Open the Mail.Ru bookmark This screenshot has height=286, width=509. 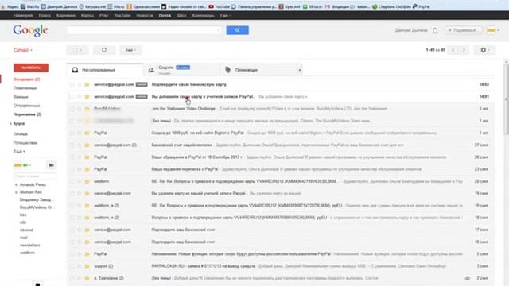tap(29, 6)
